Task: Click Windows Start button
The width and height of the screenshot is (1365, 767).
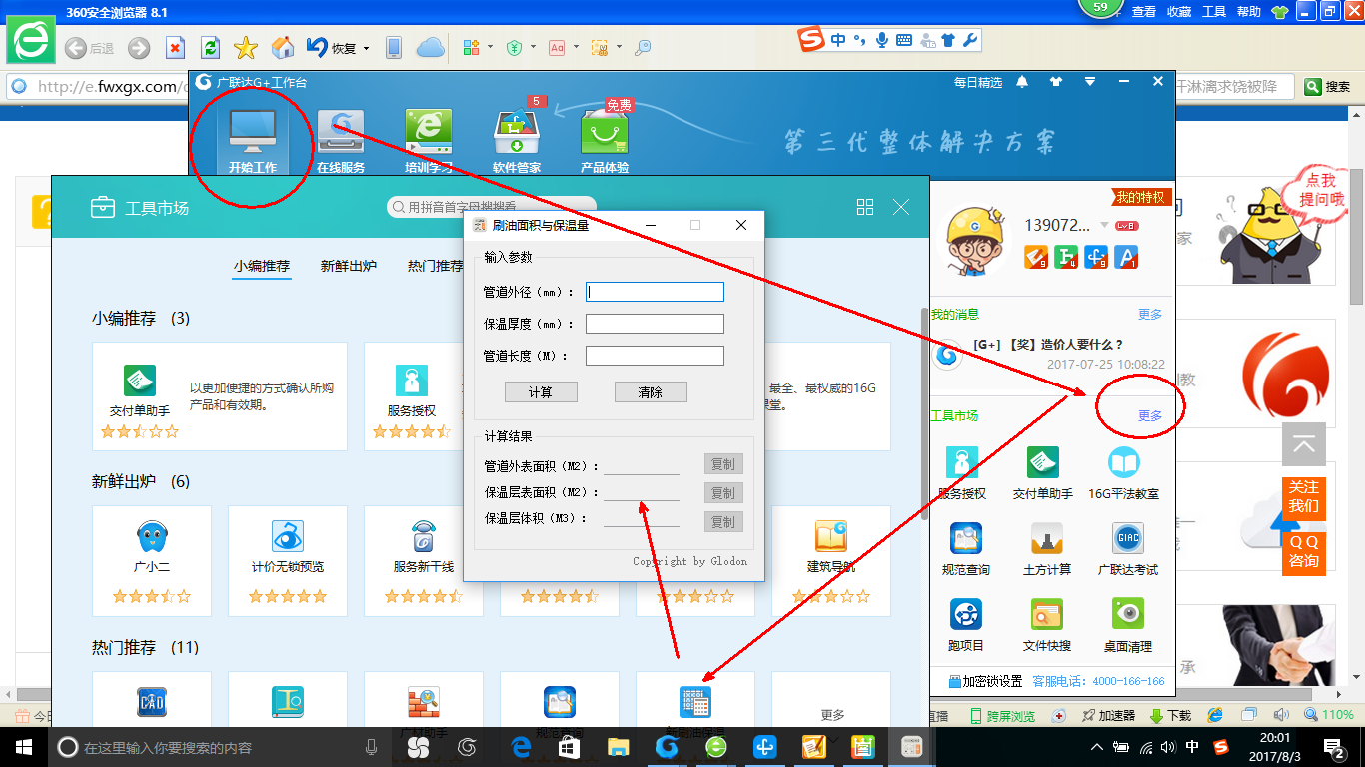Action: point(23,747)
